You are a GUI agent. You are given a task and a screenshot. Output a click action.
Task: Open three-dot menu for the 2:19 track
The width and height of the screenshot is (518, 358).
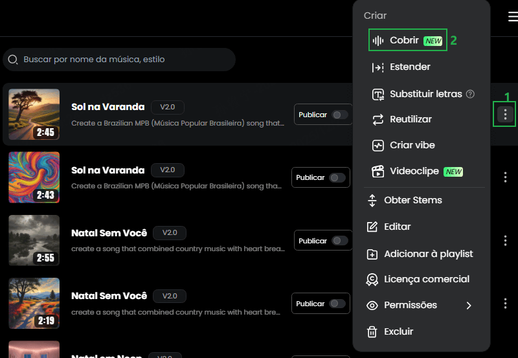pyautogui.click(x=505, y=304)
